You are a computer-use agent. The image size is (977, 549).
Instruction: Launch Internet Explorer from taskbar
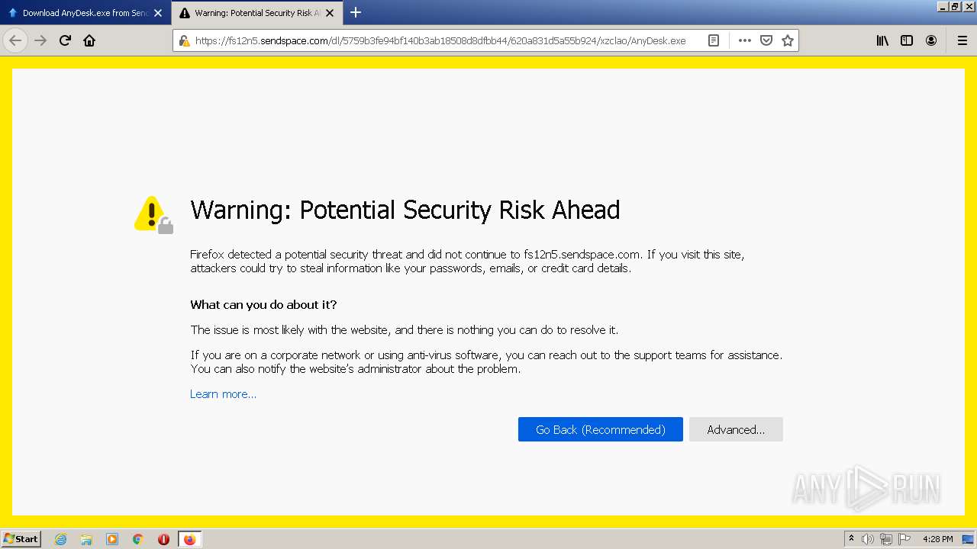(x=60, y=539)
